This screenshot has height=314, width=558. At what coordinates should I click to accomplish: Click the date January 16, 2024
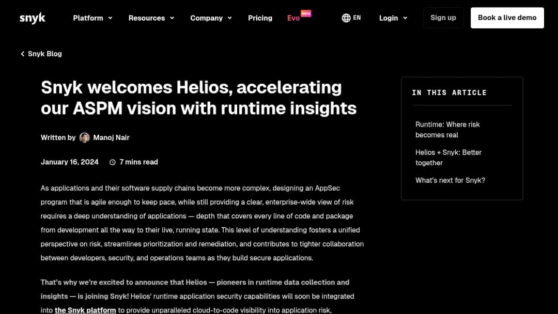click(69, 162)
